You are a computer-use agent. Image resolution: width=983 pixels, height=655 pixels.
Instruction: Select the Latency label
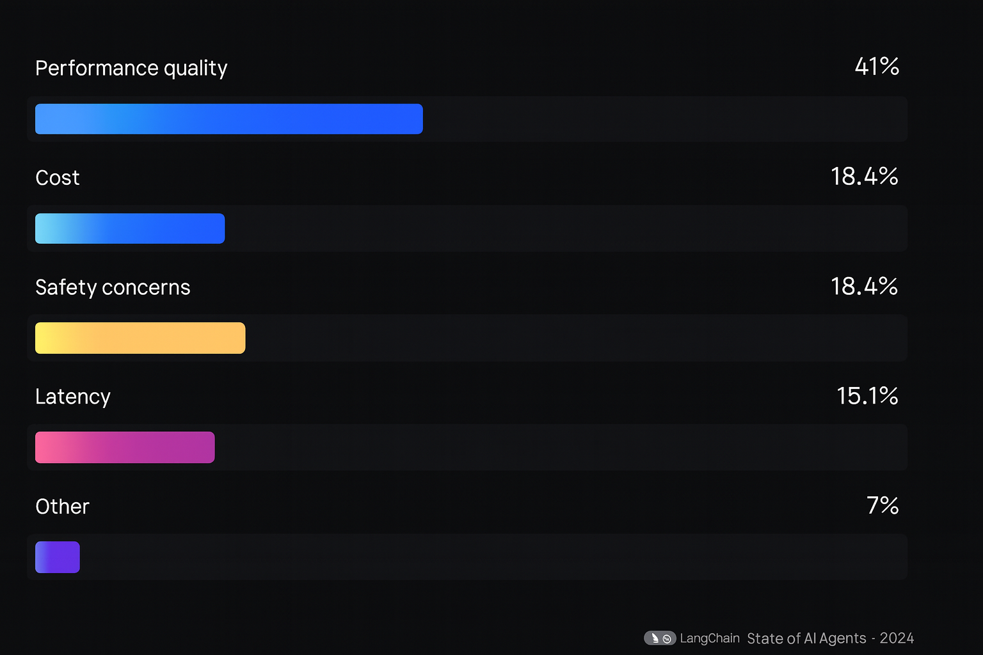point(73,397)
